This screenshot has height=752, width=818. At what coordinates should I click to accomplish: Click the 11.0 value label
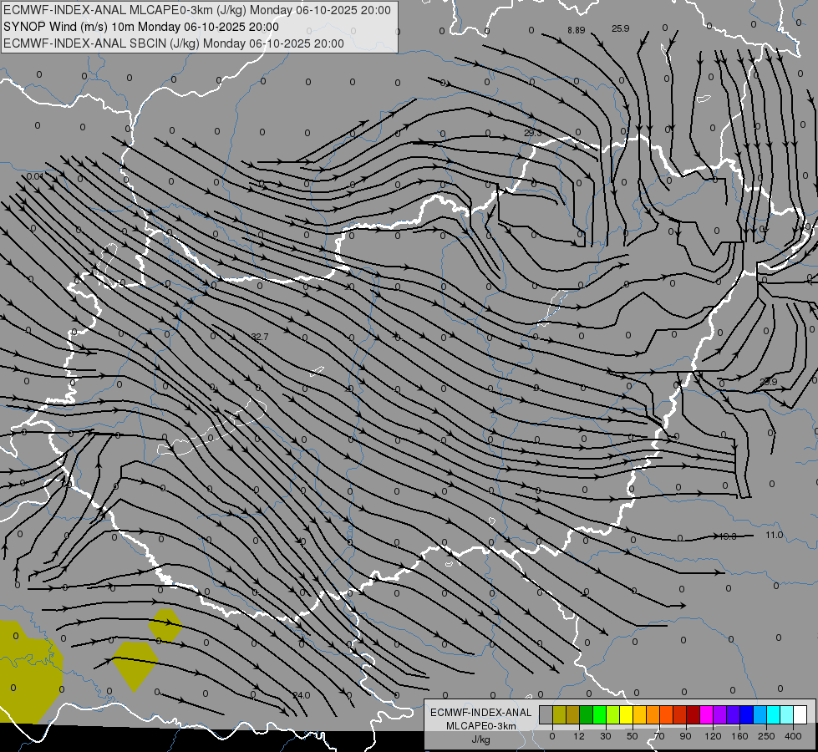(775, 535)
